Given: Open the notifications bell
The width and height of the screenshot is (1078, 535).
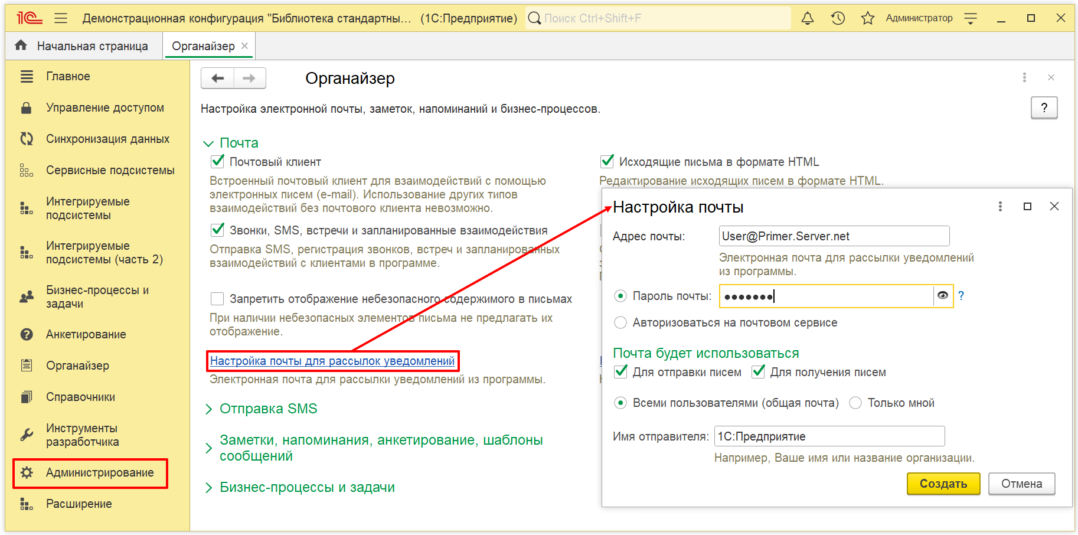Looking at the screenshot, I should pyautogui.click(x=808, y=18).
